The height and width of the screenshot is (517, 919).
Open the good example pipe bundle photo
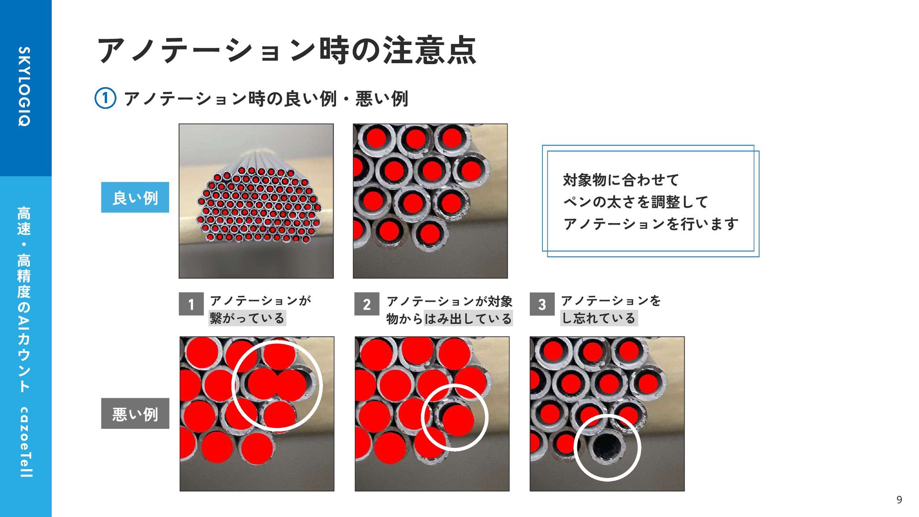[256, 201]
